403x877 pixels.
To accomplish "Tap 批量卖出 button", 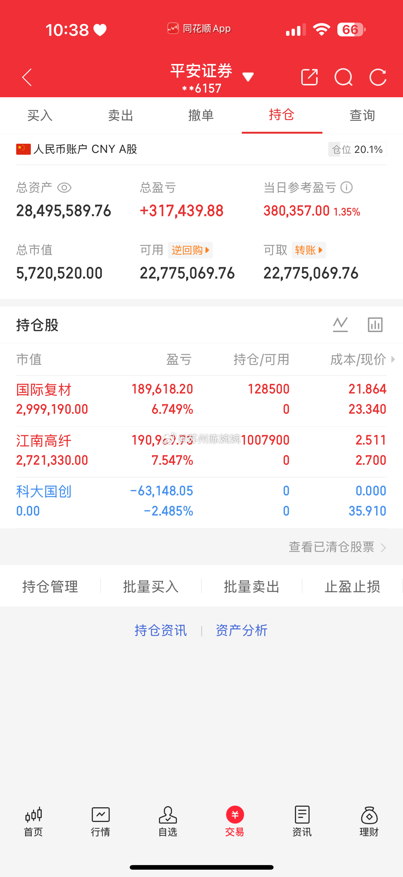I will click(x=252, y=586).
